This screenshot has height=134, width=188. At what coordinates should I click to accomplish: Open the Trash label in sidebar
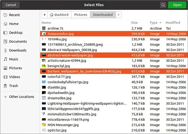tap(13, 86)
